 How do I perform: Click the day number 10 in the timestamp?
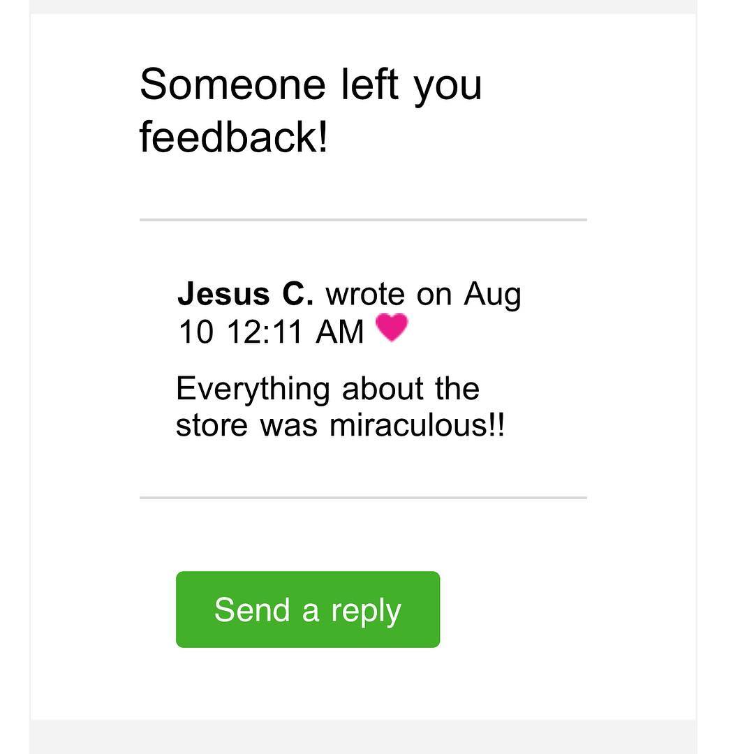click(x=195, y=332)
